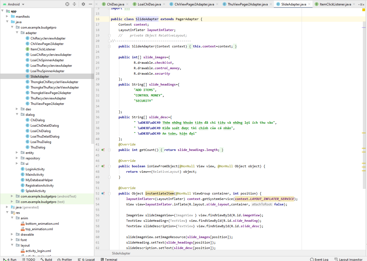Open RegistrationActivity class
The height and width of the screenshot is (261, 367).
tap(40, 186)
